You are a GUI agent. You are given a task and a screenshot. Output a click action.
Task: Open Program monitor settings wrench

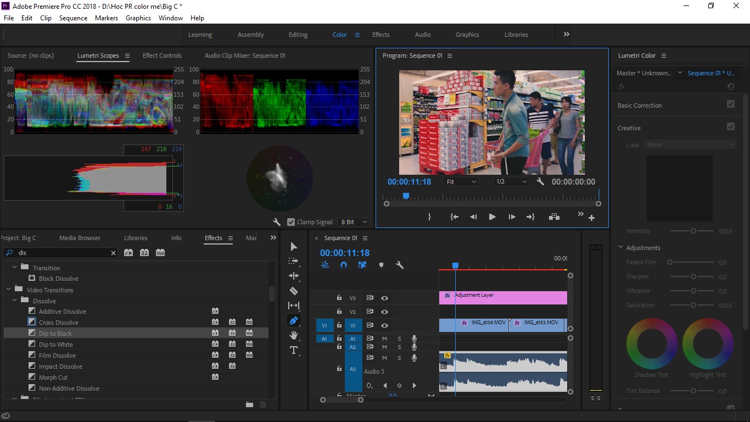[x=540, y=181]
